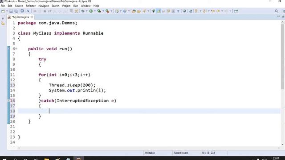Click the Quick Access search magnifier
Screen dimensions: 285x160
[x=277, y=11]
